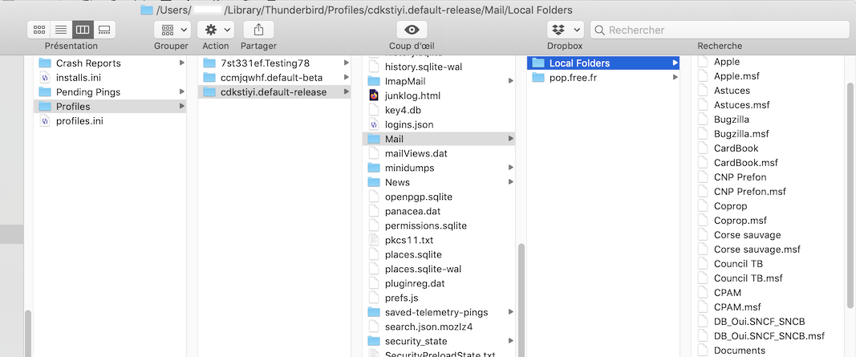Click the Bugzilla.msf file
The image size is (856, 357).
click(740, 134)
